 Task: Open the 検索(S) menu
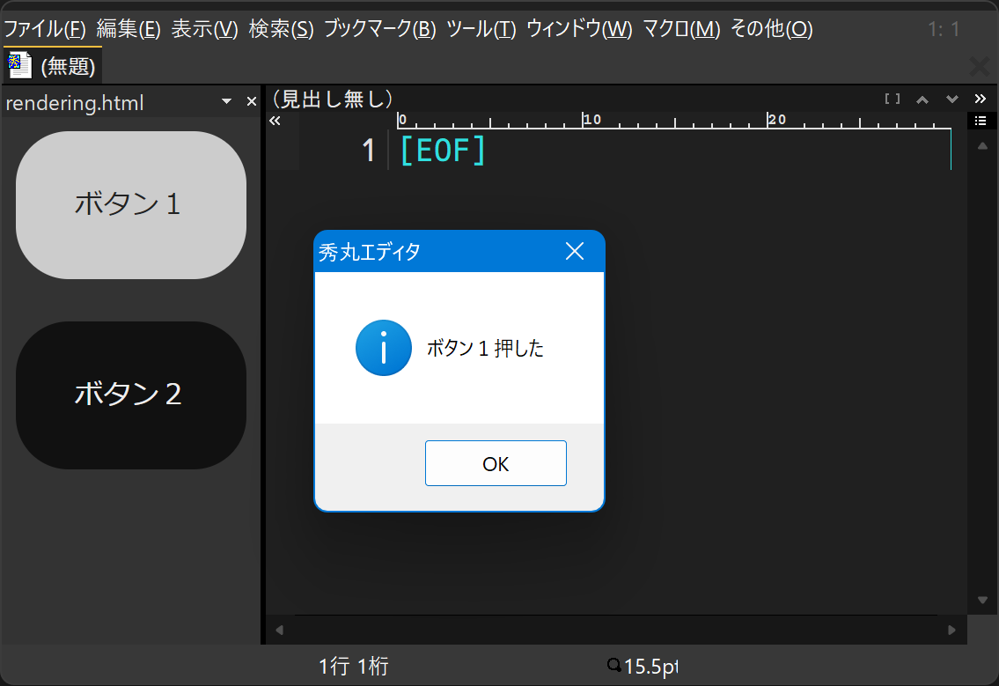click(281, 29)
